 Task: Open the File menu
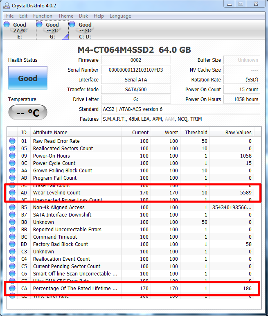[10, 16]
